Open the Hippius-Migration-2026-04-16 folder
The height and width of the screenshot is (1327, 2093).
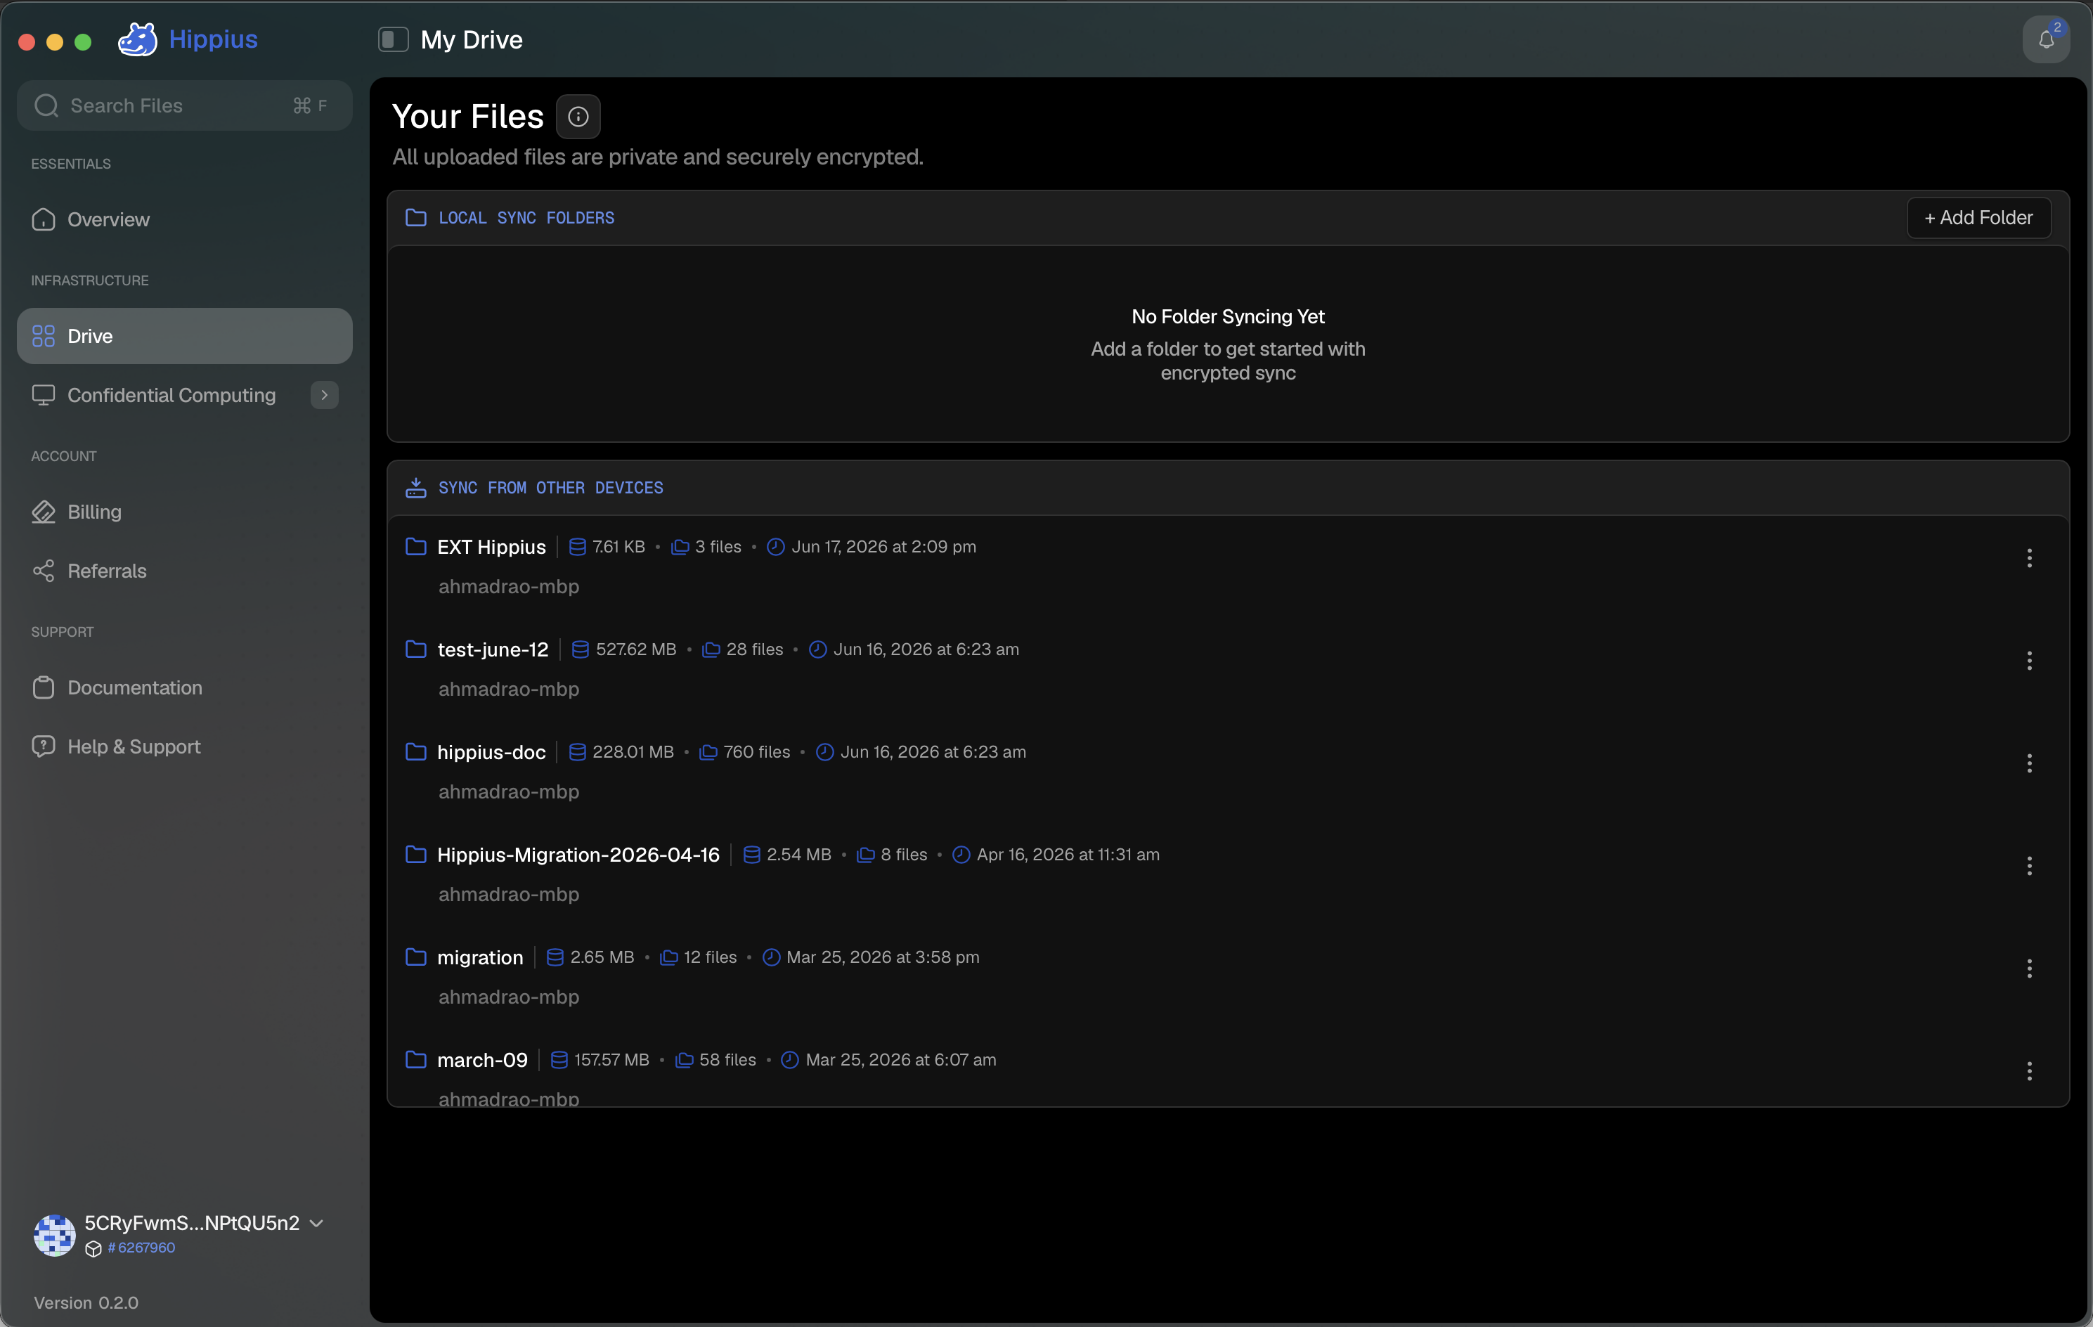(x=578, y=854)
